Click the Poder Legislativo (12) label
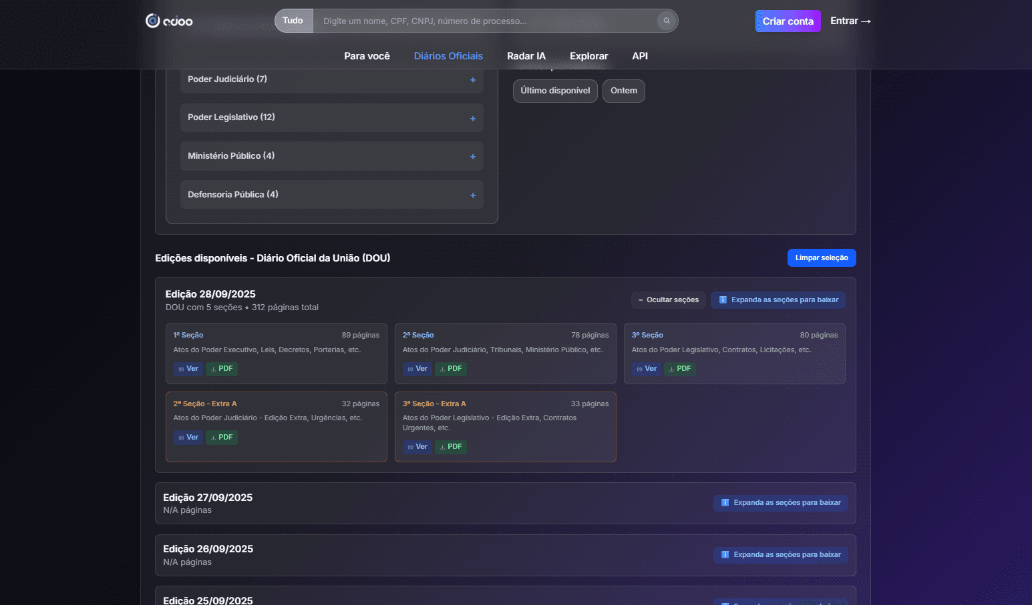The width and height of the screenshot is (1032, 605). pos(231,117)
